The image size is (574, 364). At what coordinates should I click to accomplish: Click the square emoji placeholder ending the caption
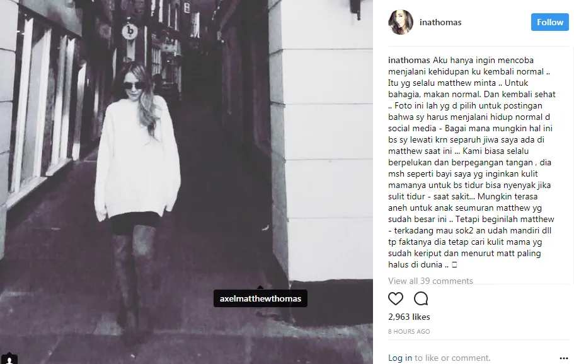[x=454, y=265]
